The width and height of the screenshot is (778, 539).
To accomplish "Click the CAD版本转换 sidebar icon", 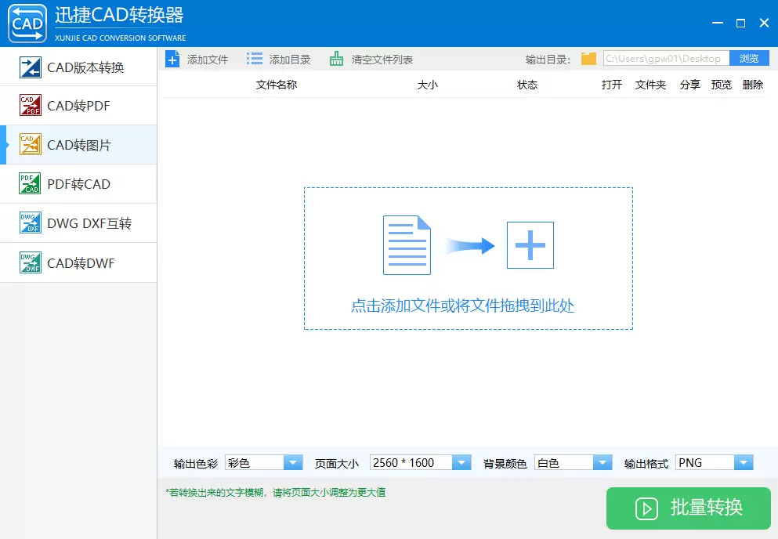I will (x=31, y=67).
